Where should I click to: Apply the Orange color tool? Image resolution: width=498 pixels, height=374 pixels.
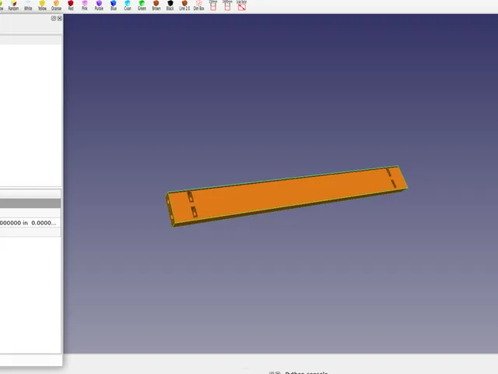pos(56,5)
